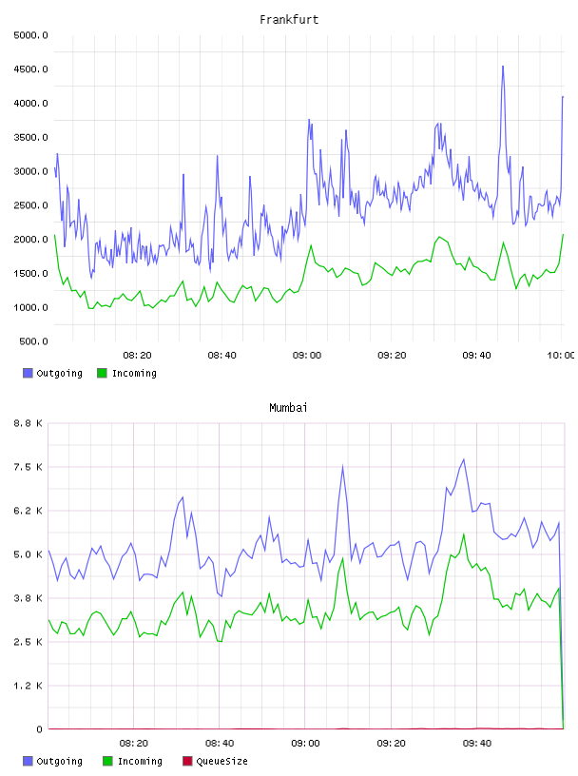This screenshot has width=578, height=776.
Task: Click the 08:20 time label in Frankfurt
Action: 137,356
